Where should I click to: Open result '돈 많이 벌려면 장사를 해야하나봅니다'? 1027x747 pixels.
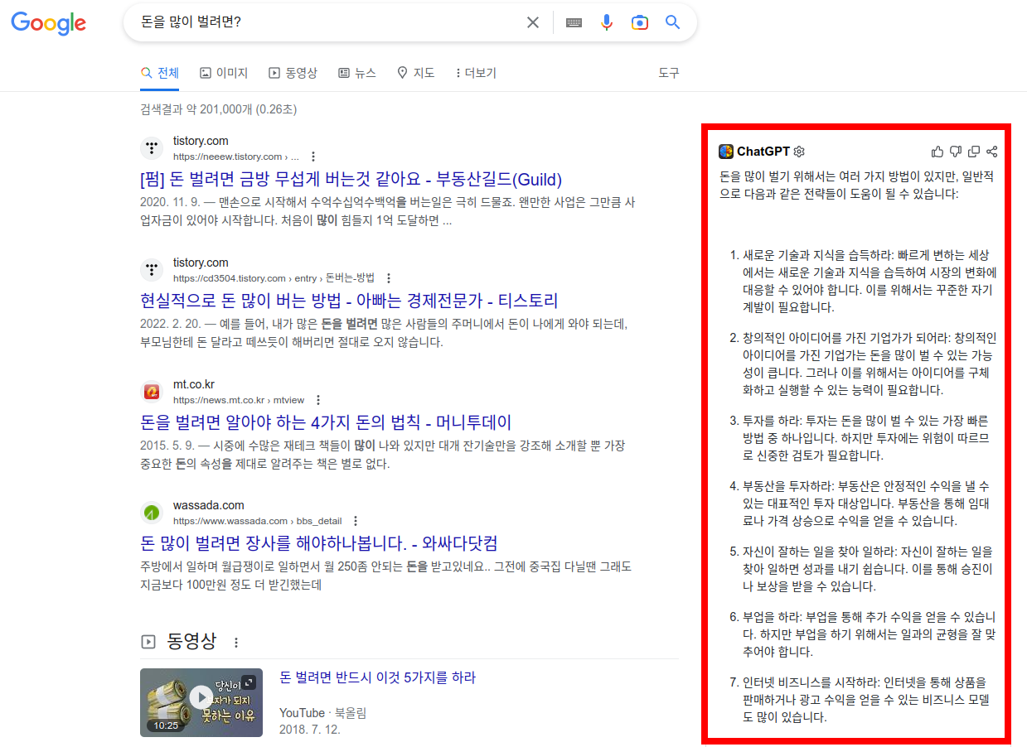click(x=319, y=543)
